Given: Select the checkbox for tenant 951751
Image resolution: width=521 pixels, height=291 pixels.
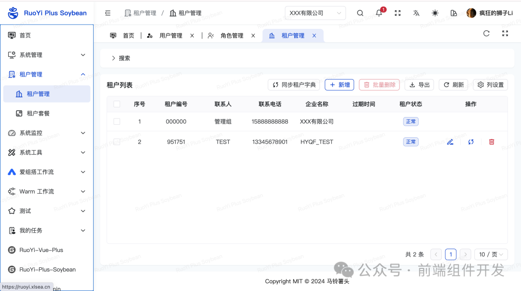Looking at the screenshot, I should point(117,142).
